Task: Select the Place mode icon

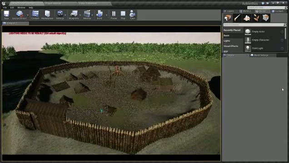Action: (228, 18)
